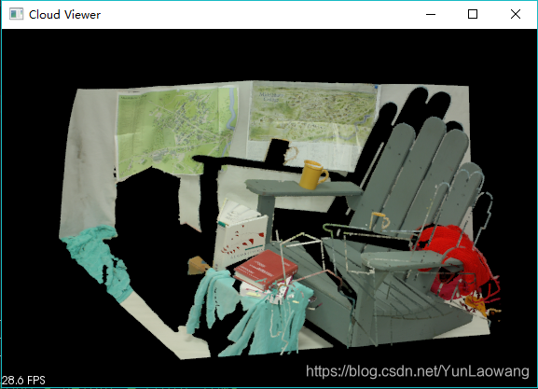Click the Cloud Viewer app icon
Image resolution: width=538 pixels, height=389 pixels.
tap(16, 14)
